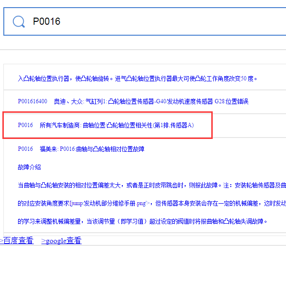Click the google查看 link

click(x=61, y=240)
